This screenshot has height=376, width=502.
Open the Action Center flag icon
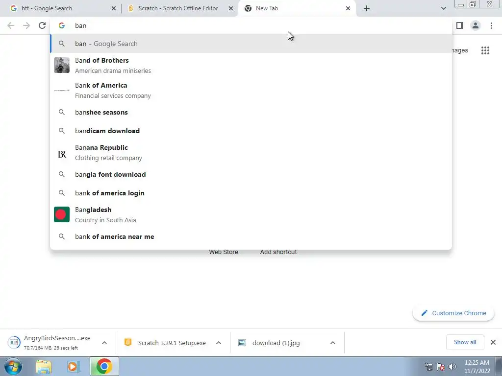click(x=441, y=367)
